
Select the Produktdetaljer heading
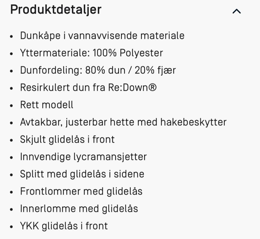(x=56, y=10)
